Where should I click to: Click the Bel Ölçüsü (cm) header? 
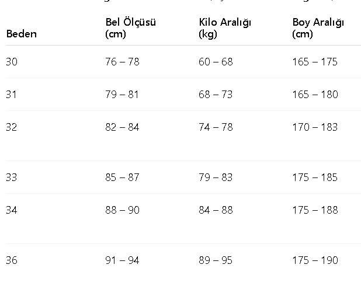130,28
